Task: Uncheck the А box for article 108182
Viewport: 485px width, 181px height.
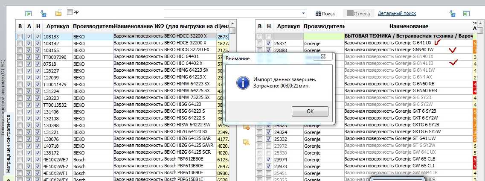Action: 29,43
